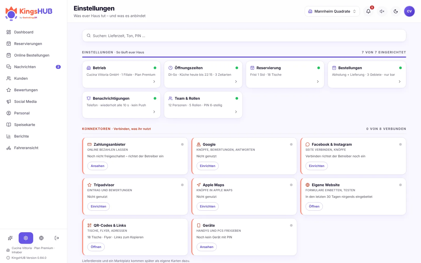The image size is (421, 263).
Task: Click the settings gear in sidebar footer
Action: click(26, 238)
